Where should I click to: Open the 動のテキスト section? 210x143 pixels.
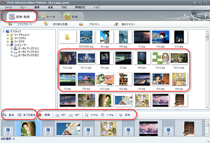pyautogui.click(x=128, y=24)
